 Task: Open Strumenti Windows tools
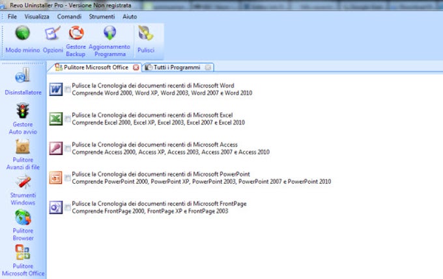pyautogui.click(x=23, y=190)
